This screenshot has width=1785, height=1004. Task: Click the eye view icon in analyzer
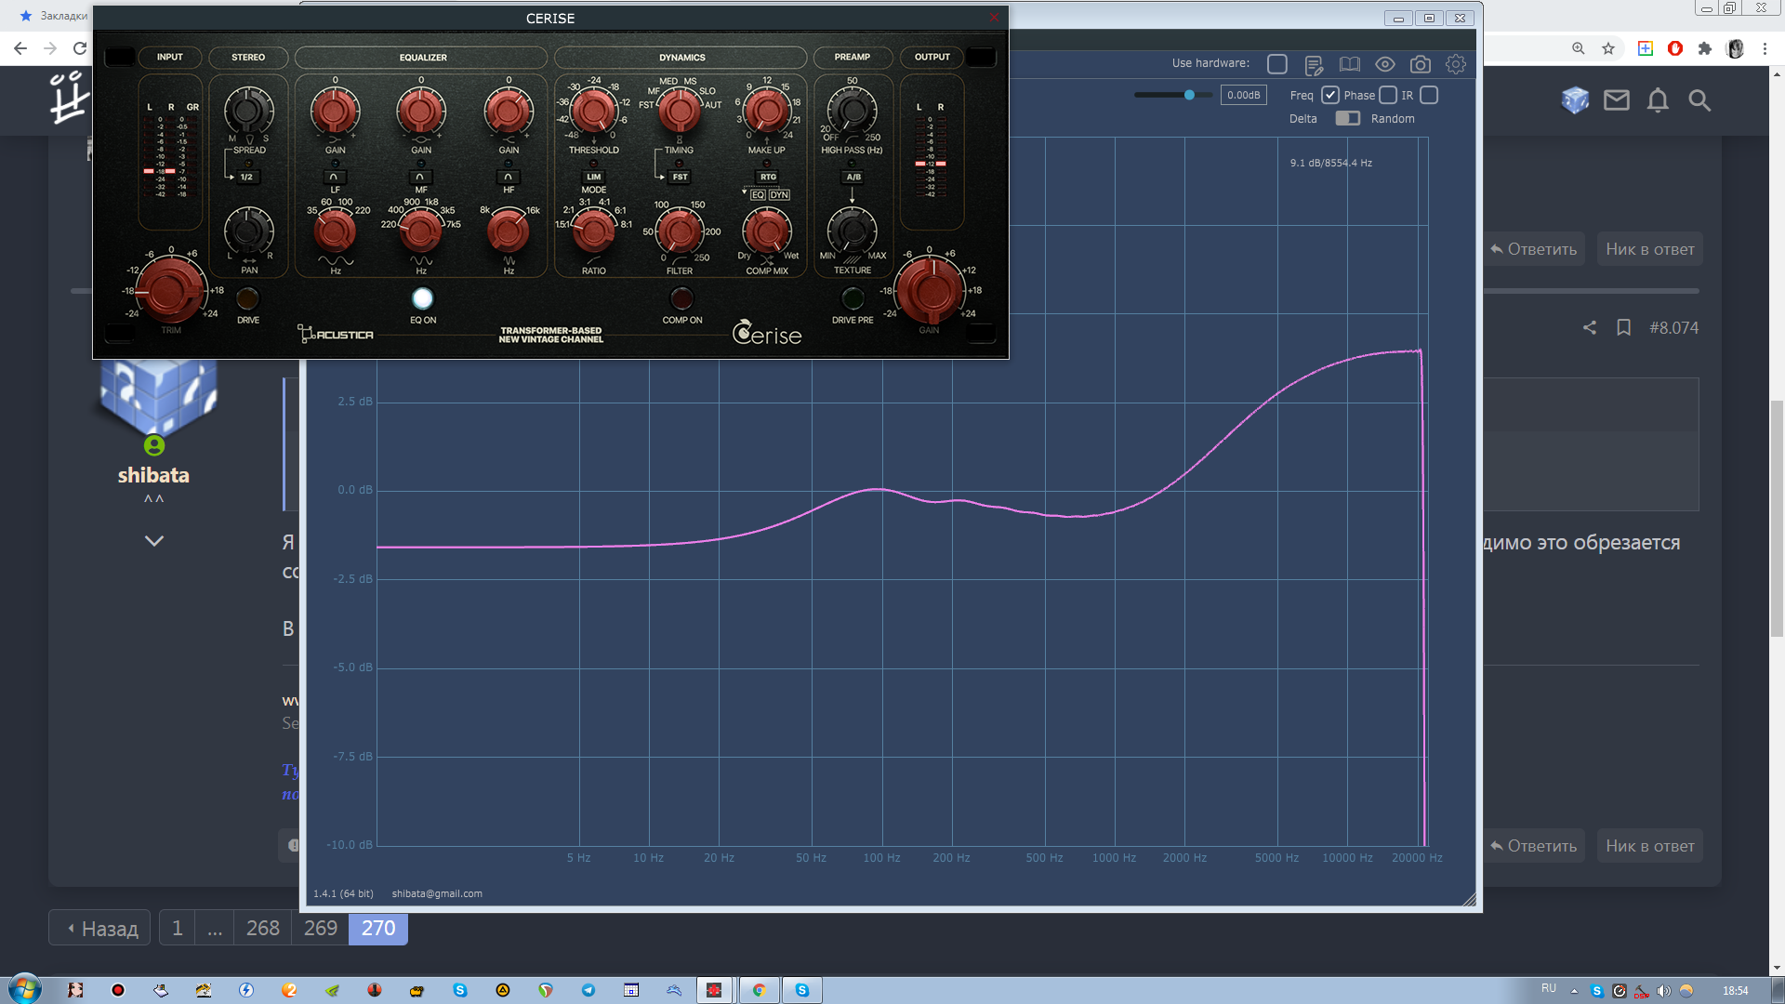1384,64
